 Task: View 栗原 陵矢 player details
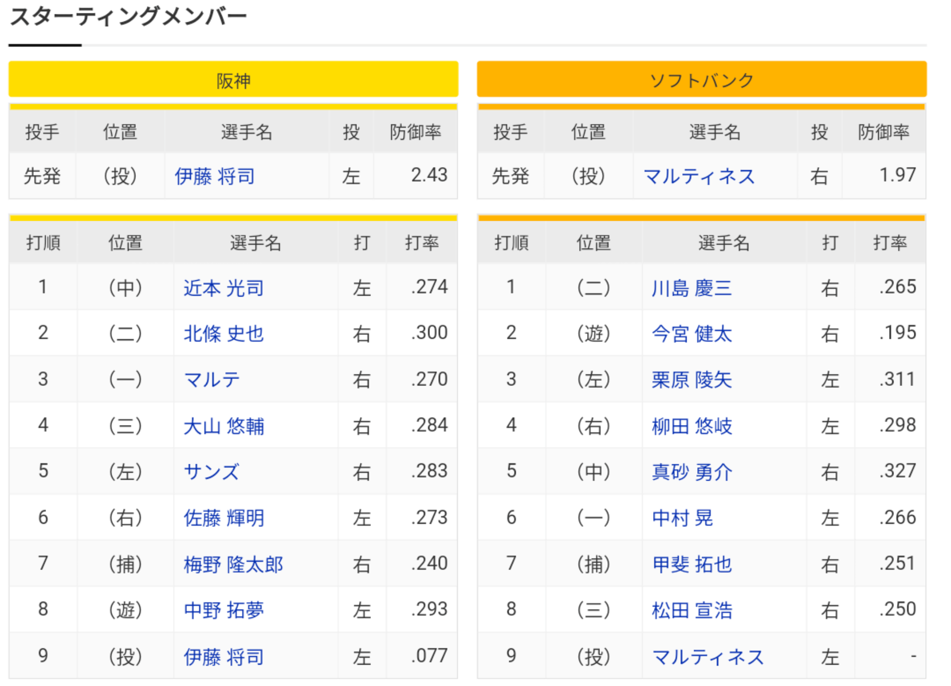pos(692,379)
